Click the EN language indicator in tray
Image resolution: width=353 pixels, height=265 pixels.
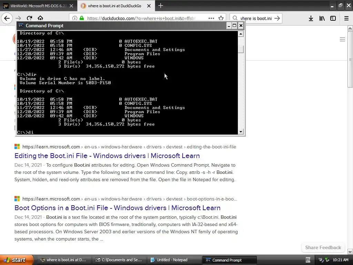point(308,260)
